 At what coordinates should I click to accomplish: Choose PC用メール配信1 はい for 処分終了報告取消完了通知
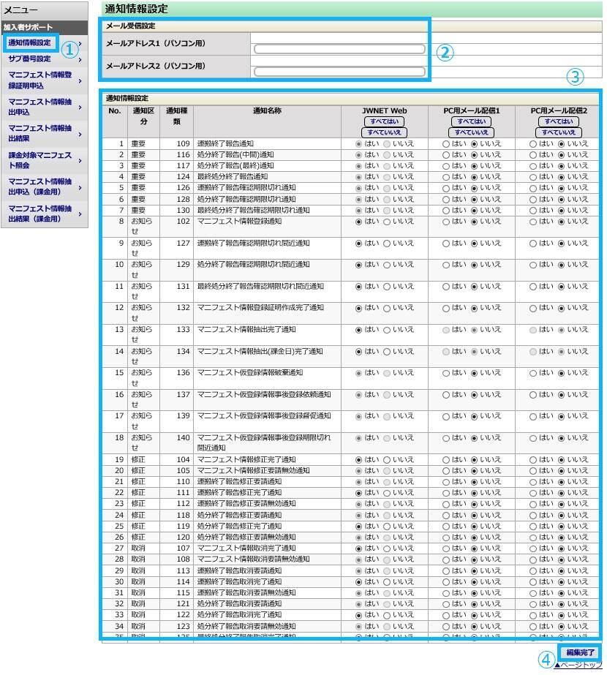point(445,615)
